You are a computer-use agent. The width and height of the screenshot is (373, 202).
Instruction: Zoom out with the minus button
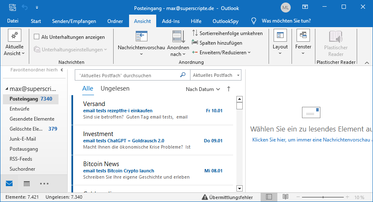(298, 197)
